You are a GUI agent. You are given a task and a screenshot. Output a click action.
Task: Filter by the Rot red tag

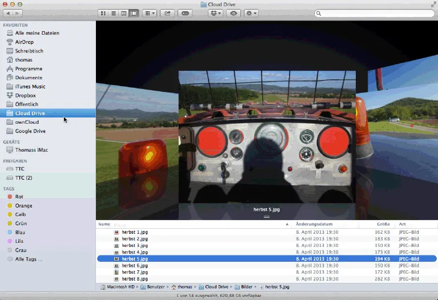(x=19, y=197)
